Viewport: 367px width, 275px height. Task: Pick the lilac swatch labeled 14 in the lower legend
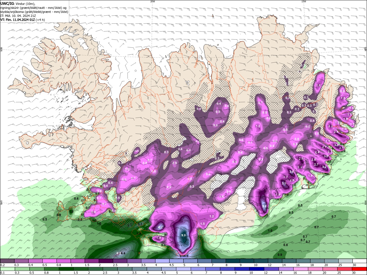(x=286, y=269)
